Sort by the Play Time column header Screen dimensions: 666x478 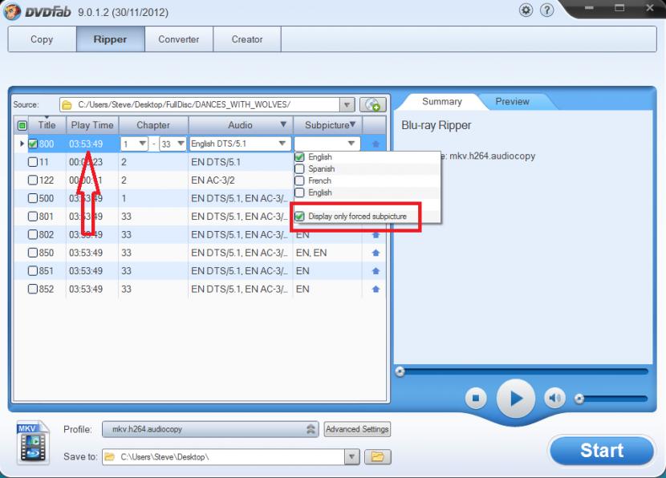[92, 125]
